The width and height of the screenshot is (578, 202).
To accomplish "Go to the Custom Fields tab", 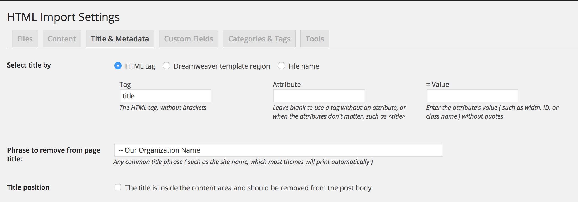I will (x=189, y=39).
